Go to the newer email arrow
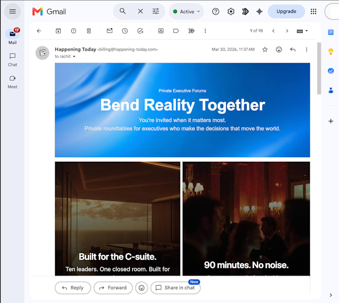 (x=273, y=31)
